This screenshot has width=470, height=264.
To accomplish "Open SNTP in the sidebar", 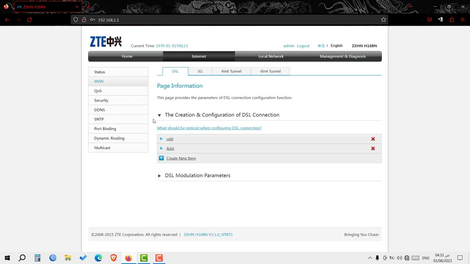I will pos(118,119).
